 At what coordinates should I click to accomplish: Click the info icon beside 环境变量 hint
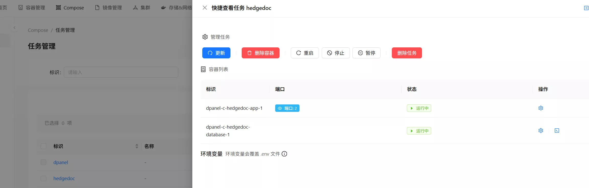click(x=284, y=154)
